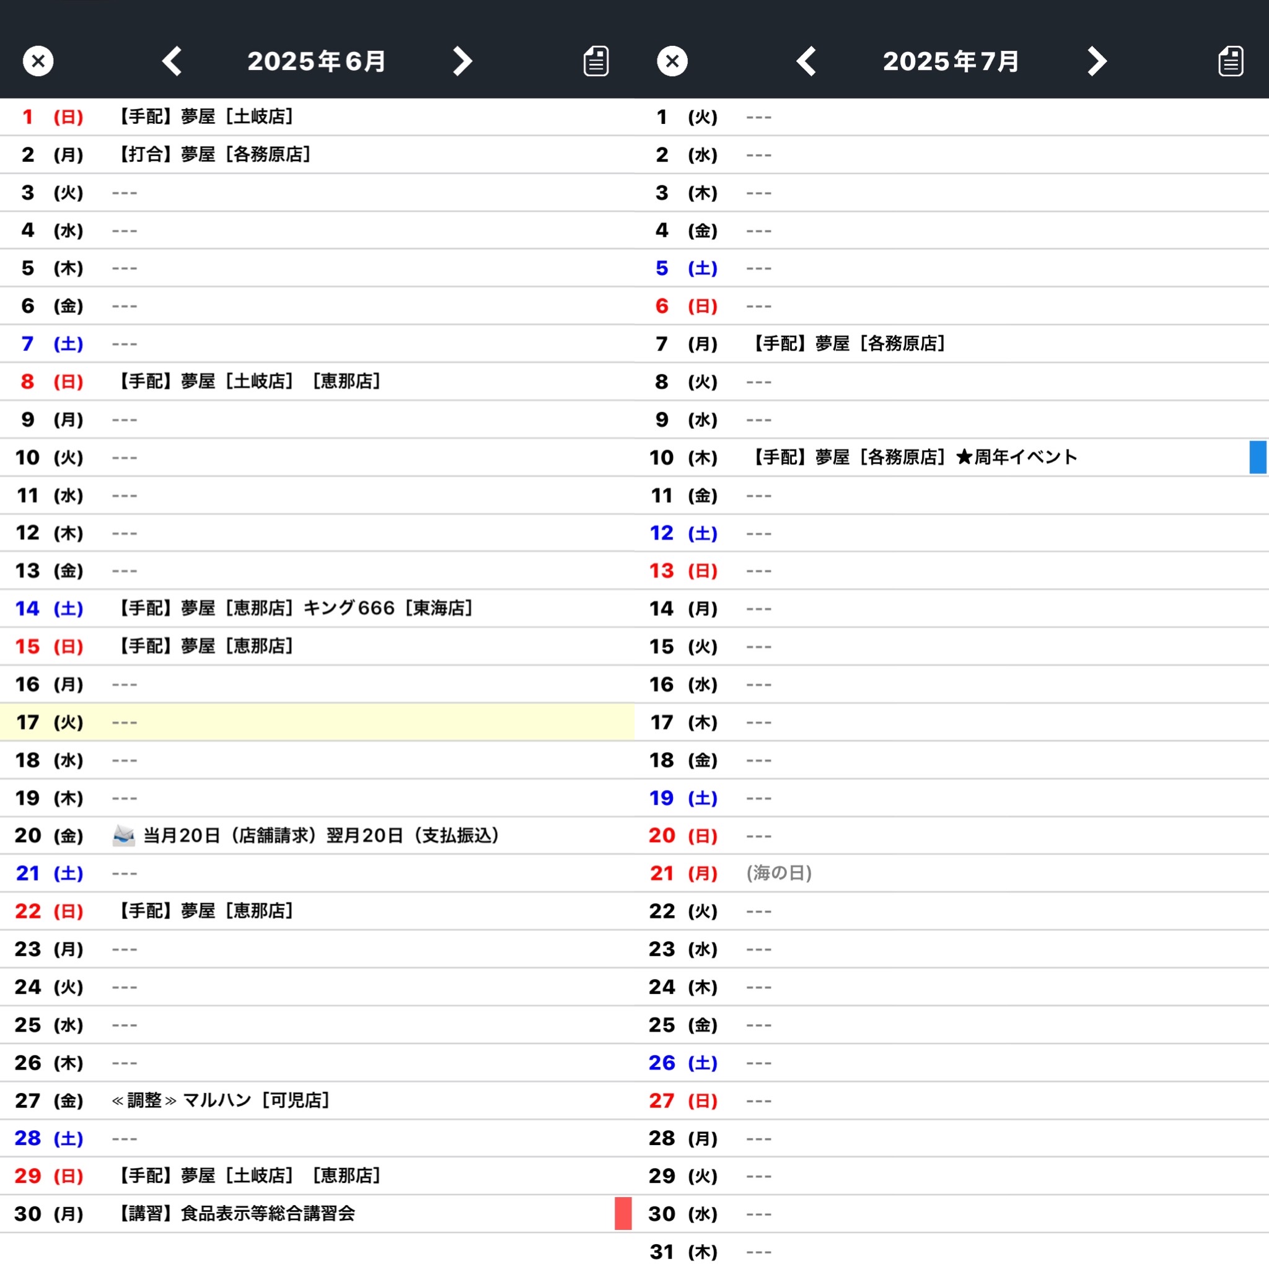Image resolution: width=1269 pixels, height=1269 pixels.
Task: Open July 7 entry 【手配】夢屋［各務原店］
Action: (846, 343)
